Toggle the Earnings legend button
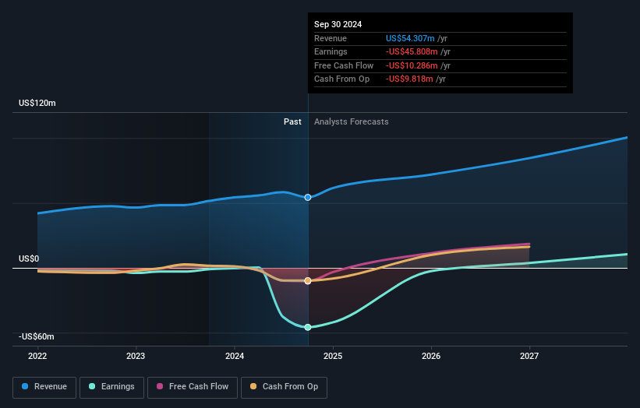The height and width of the screenshot is (408, 640). click(111, 387)
